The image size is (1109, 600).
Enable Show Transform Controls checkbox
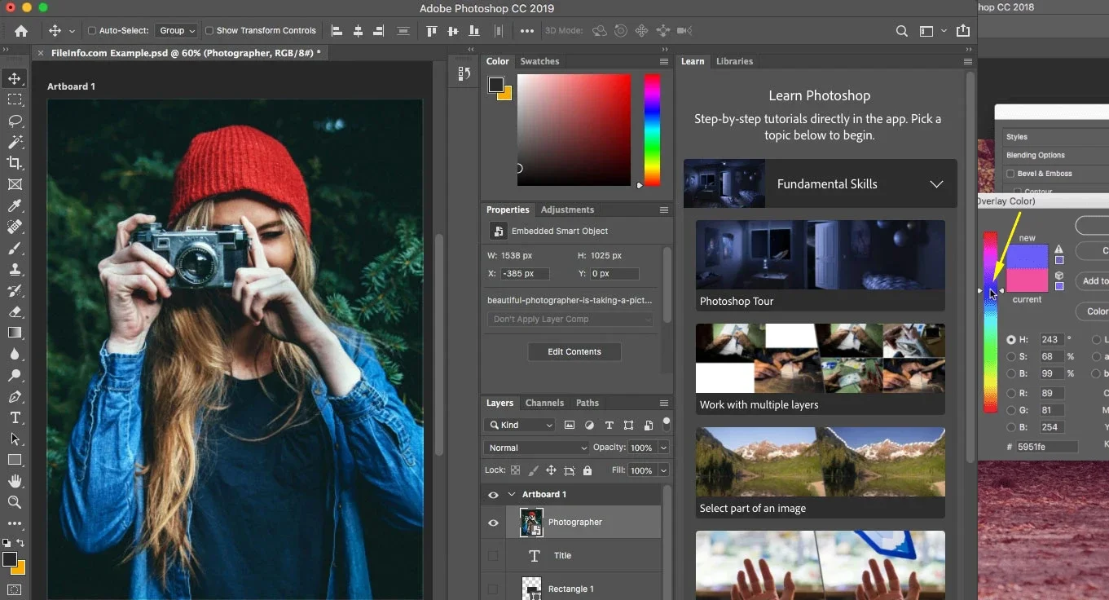click(x=209, y=31)
